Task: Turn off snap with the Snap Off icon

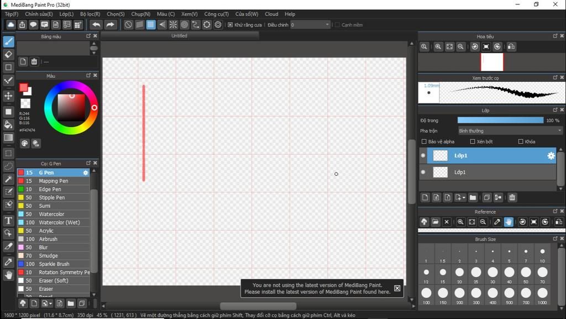Action: 128,24
